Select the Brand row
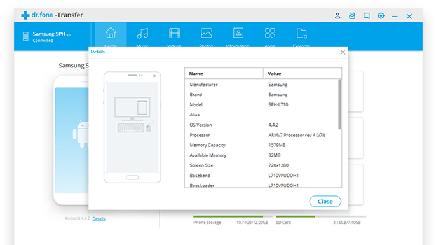This screenshot has width=436, height=245. tap(261, 95)
